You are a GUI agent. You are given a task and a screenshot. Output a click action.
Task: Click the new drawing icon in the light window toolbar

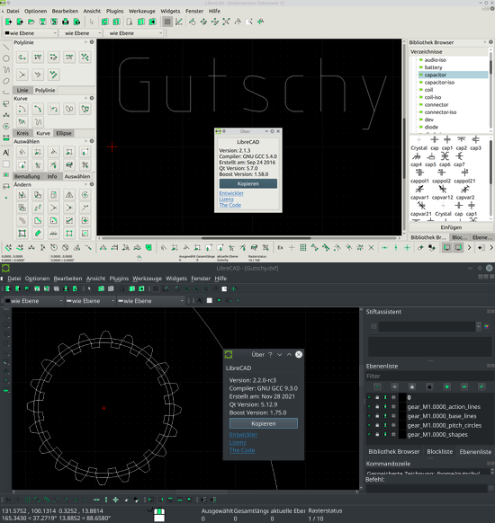(x=8, y=22)
